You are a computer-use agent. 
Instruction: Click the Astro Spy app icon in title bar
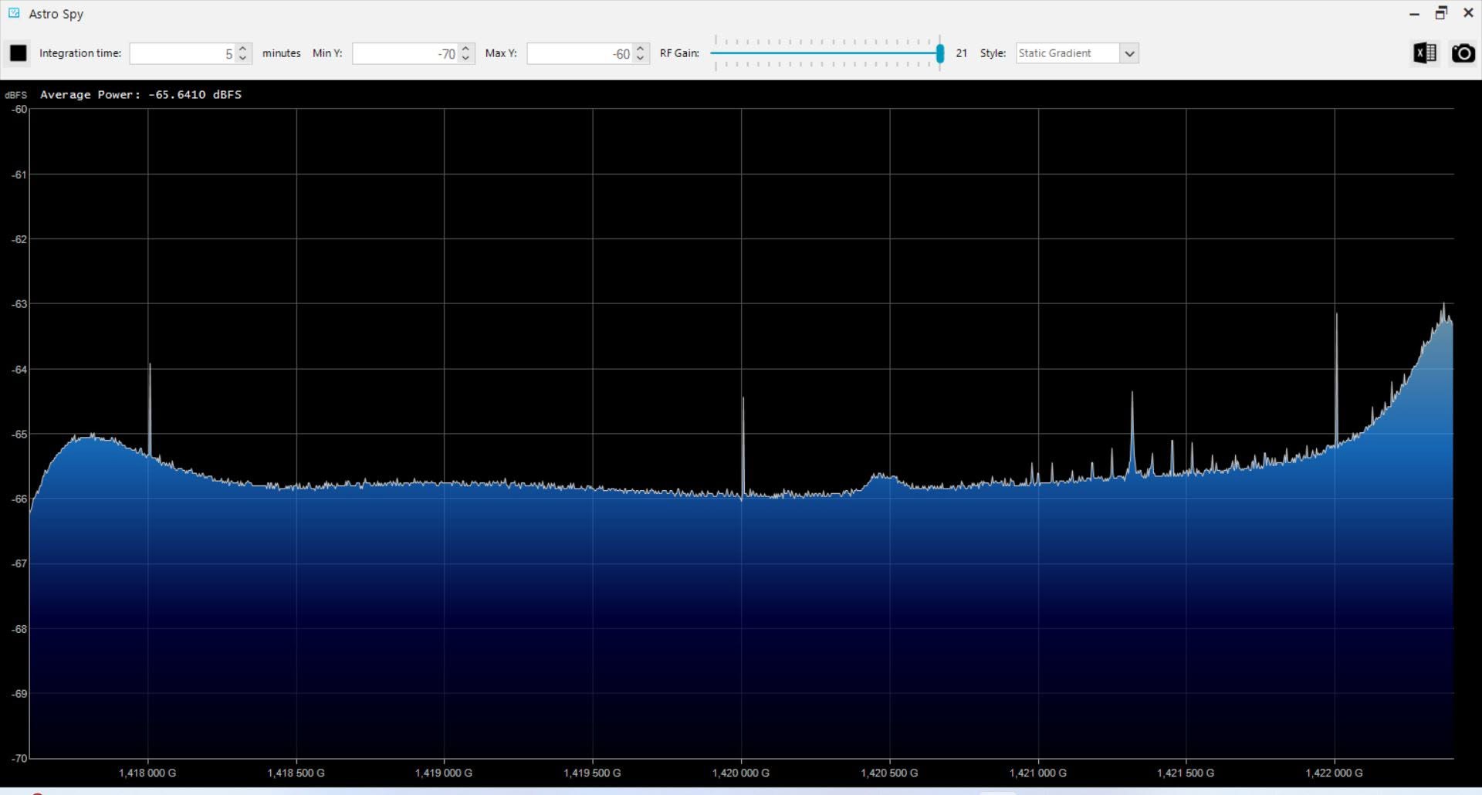click(14, 13)
